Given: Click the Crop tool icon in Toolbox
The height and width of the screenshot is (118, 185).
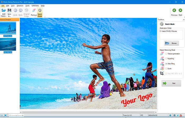Looking at the screenshot, I should pyautogui.click(x=162, y=73).
